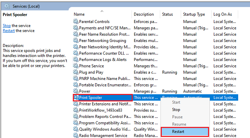Click Quality Windows Audio Video gear icon
This screenshot has height=138, width=250.
[x=76, y=129]
